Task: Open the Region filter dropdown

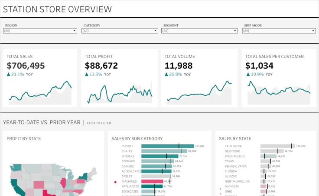Action: pyautogui.click(x=40, y=31)
